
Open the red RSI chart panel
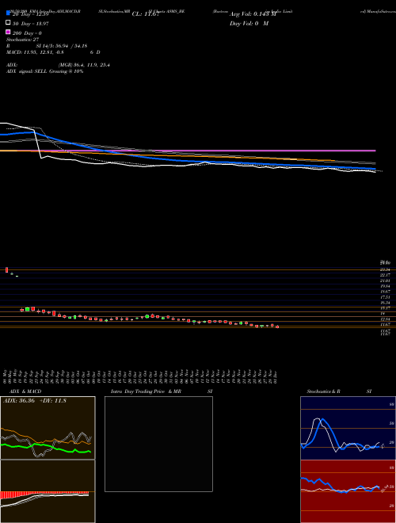[348, 491]
